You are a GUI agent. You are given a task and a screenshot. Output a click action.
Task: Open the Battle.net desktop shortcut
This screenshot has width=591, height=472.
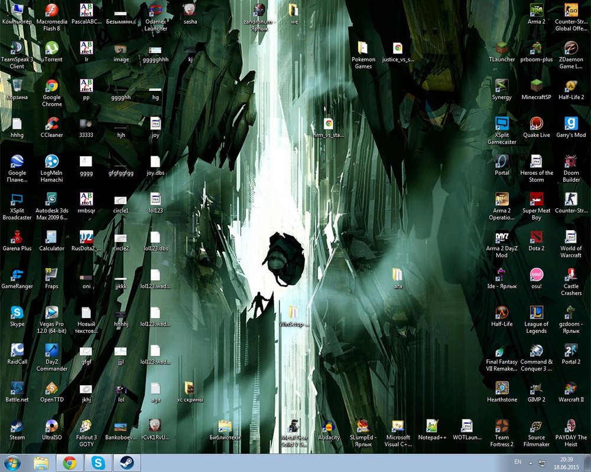pos(17,392)
